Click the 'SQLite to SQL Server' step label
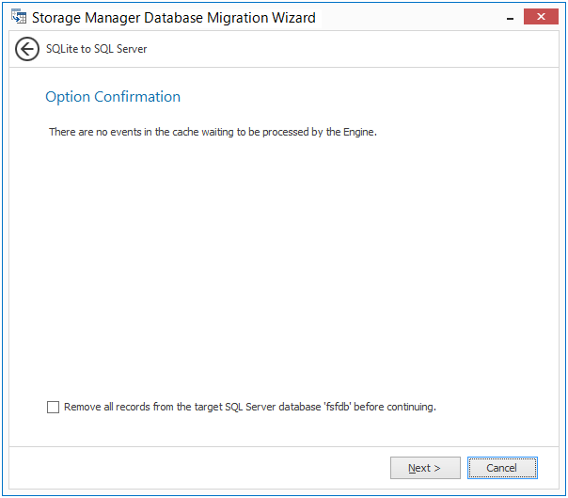Viewport: 568px width, 498px height. coord(97,49)
